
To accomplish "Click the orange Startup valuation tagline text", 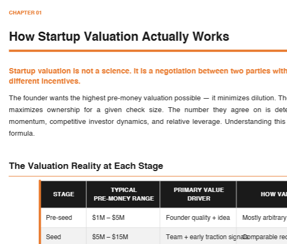I will [148, 76].
